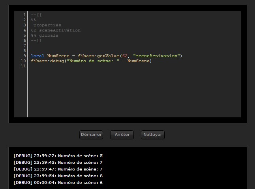Clear debug output with Nettoyer

point(153,135)
